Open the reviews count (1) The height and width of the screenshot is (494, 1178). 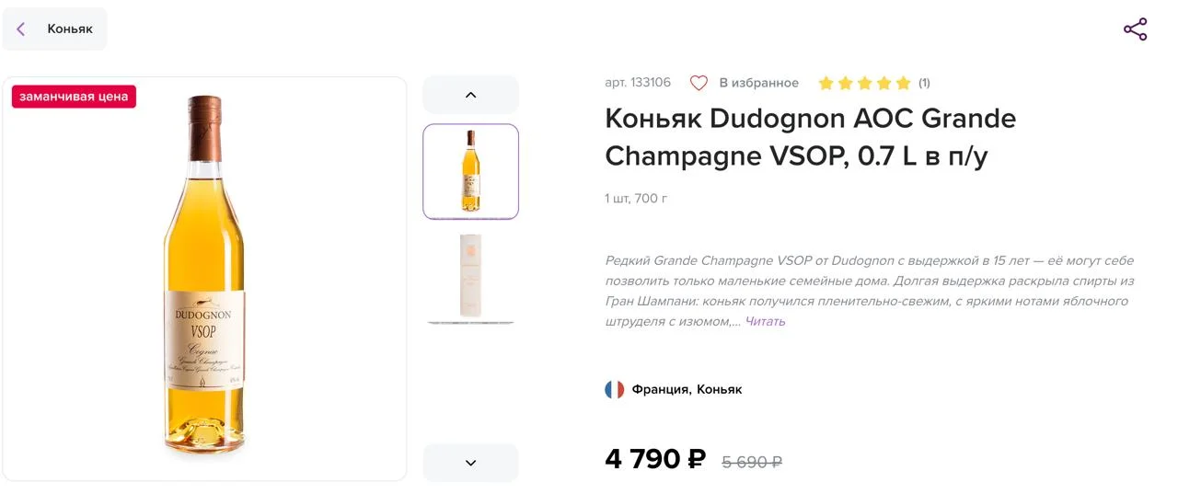point(924,83)
